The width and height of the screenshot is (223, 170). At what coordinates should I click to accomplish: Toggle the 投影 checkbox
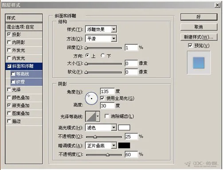coord(9,35)
